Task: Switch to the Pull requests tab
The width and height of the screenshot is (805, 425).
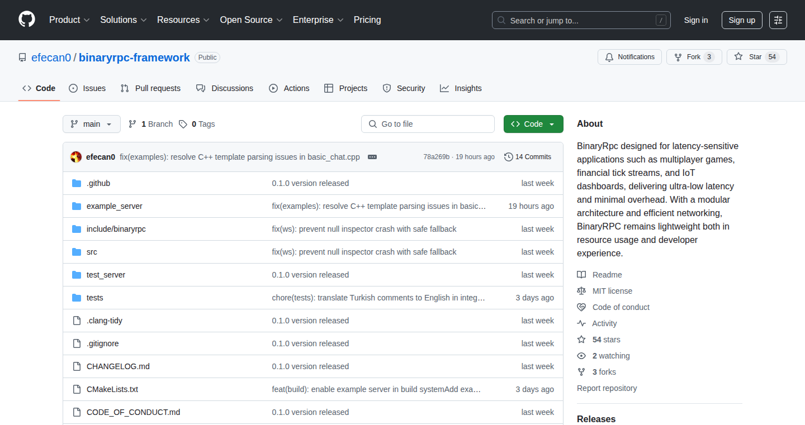Action: 151,88
